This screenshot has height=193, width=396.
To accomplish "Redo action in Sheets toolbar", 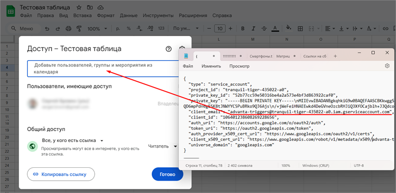I will tap(58, 28).
